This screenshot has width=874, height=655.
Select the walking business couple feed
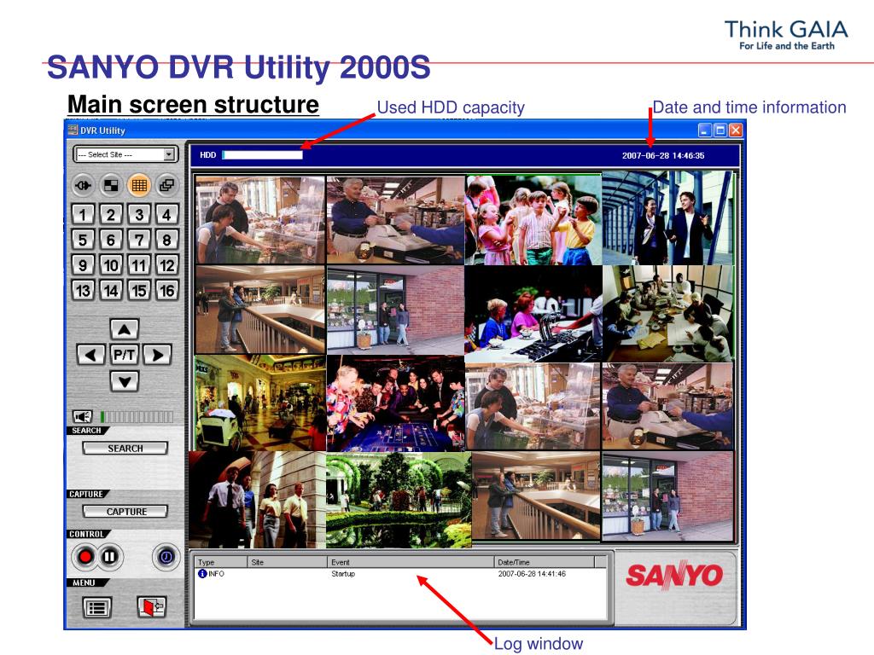[668, 218]
